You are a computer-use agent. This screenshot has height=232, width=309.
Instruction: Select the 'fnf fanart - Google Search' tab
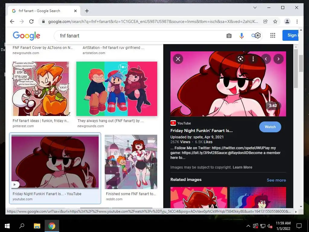[44, 11]
